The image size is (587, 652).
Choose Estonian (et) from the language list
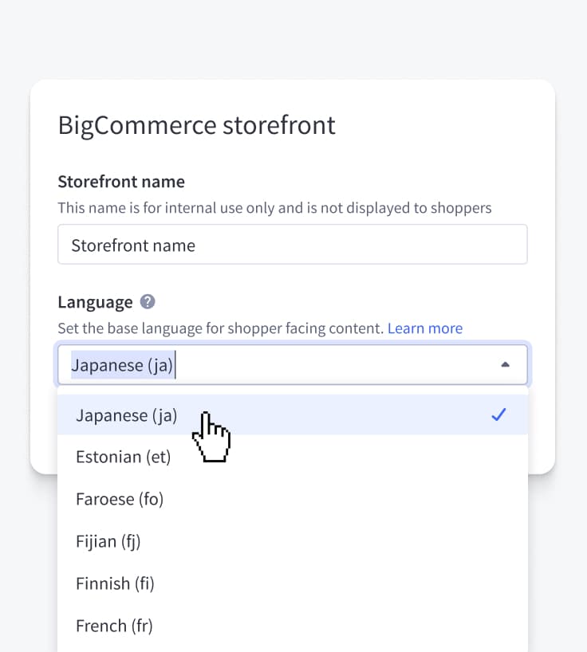(123, 457)
